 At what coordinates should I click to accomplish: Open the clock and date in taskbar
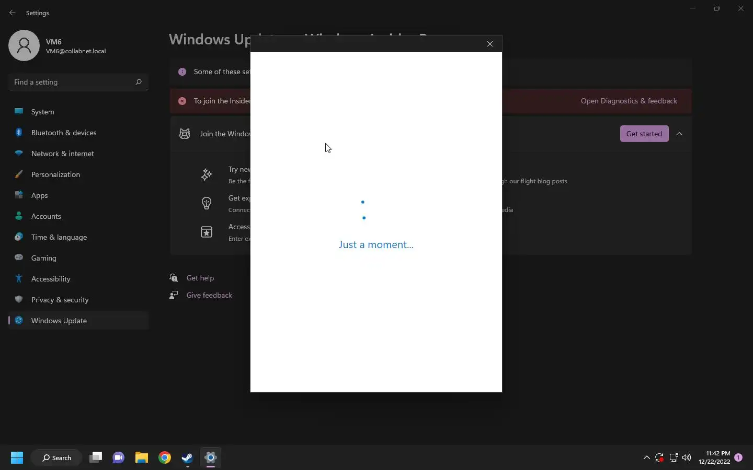tap(714, 458)
